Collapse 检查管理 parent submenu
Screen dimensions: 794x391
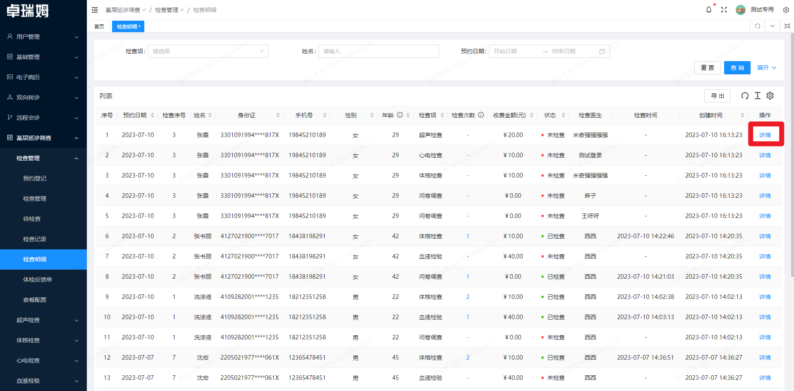tap(43, 158)
